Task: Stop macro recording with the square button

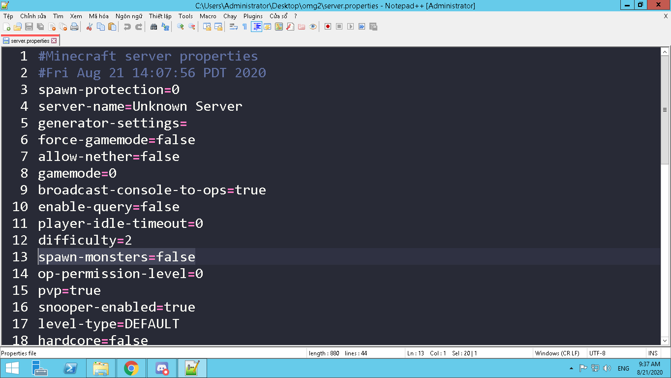Action: (339, 27)
